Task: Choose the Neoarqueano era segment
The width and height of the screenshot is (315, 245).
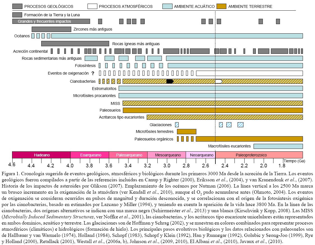Action: tap(200, 155)
